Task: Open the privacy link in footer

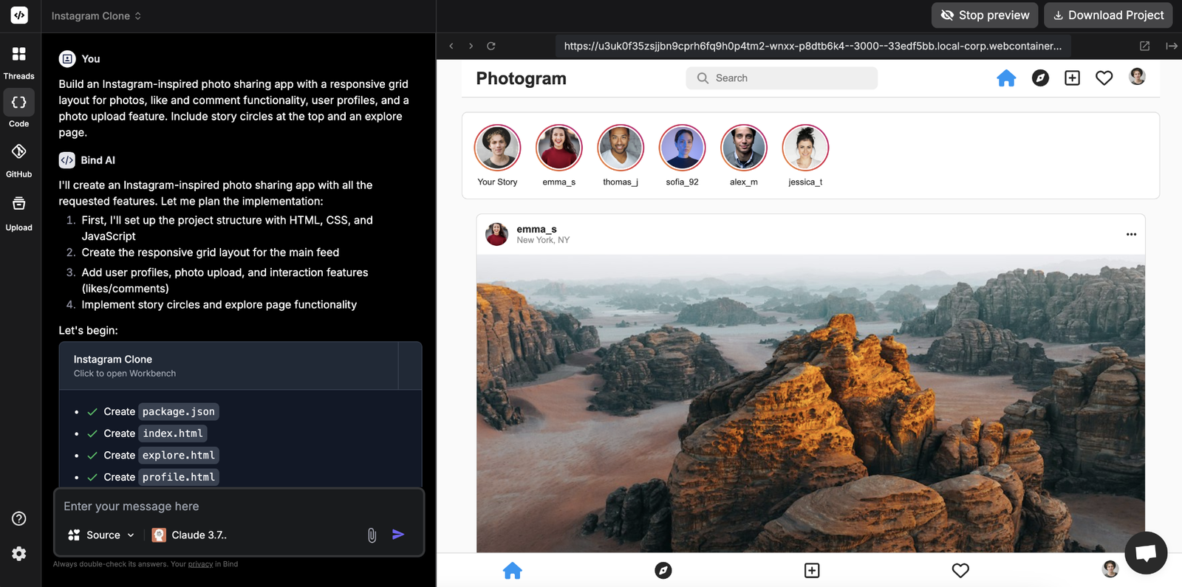Action: 200,564
